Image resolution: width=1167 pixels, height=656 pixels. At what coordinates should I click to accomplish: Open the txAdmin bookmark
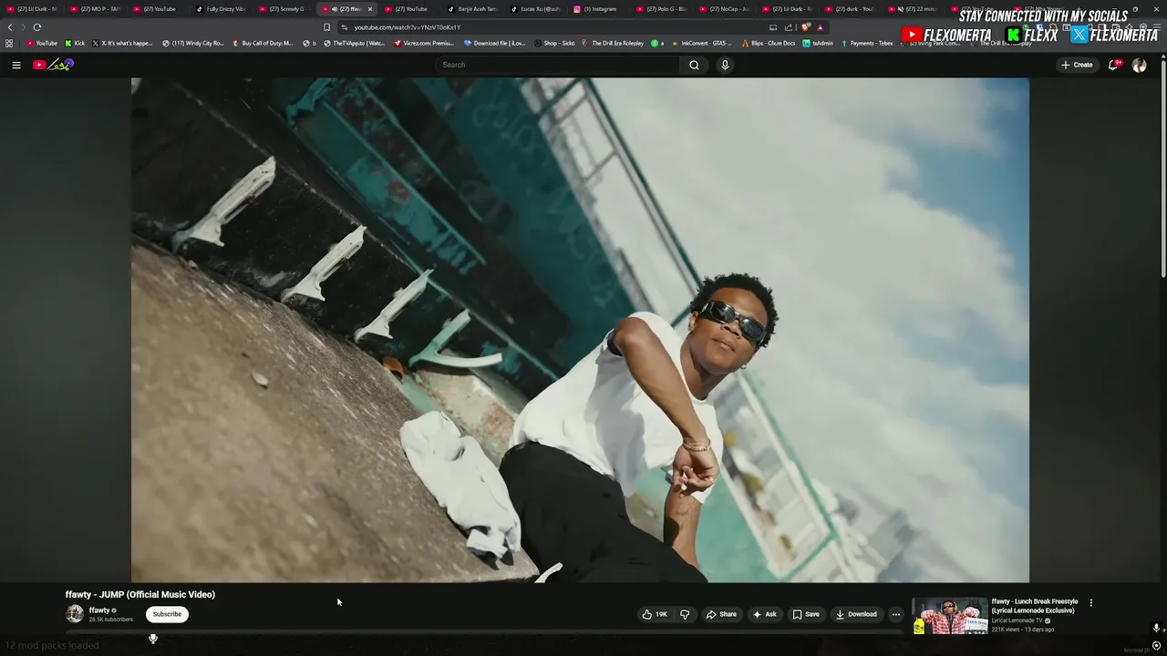coord(818,43)
